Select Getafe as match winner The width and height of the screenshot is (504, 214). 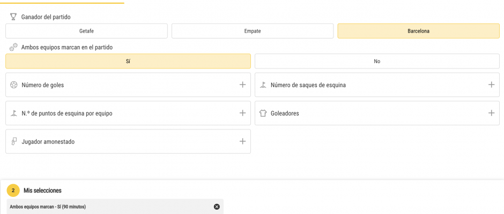pyautogui.click(x=86, y=31)
